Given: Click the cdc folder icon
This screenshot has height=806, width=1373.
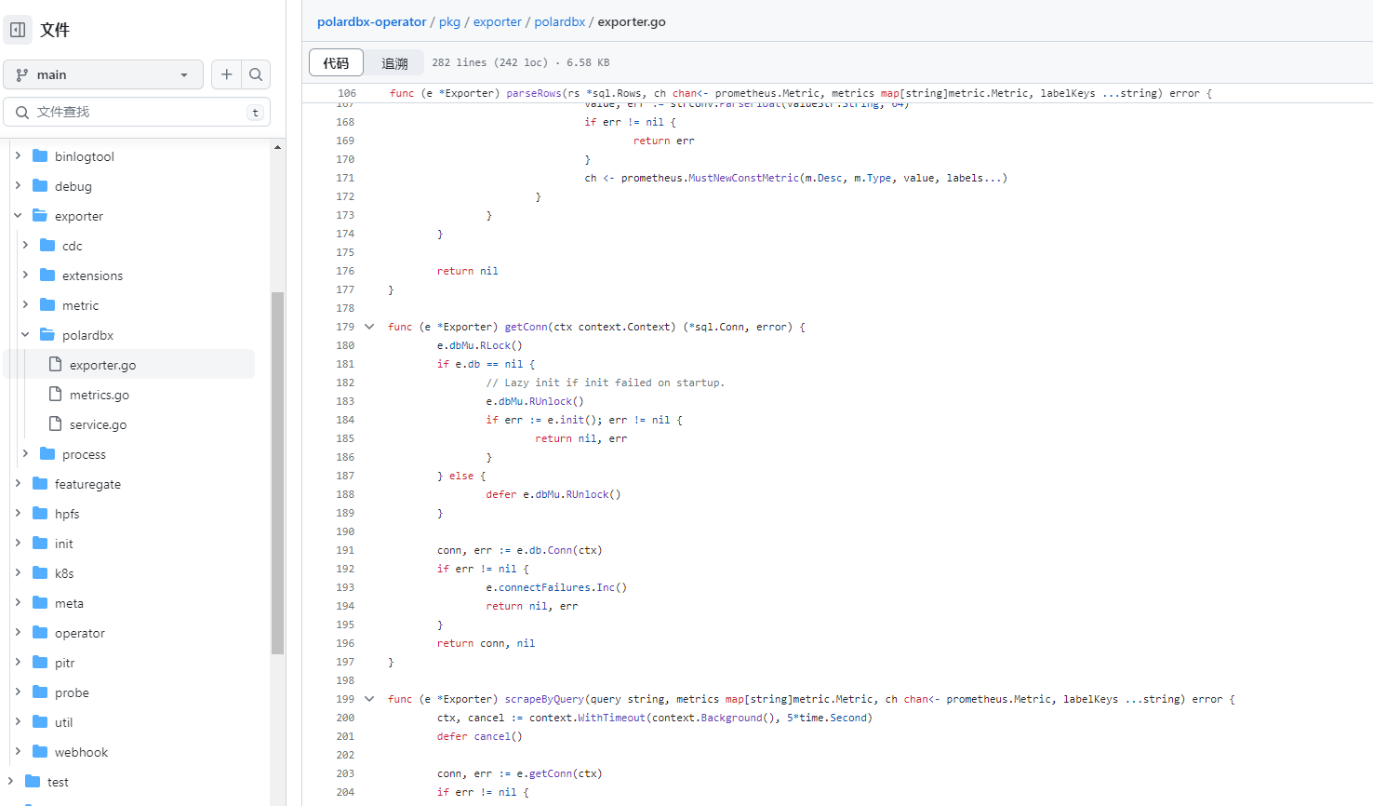Looking at the screenshot, I should 47,246.
